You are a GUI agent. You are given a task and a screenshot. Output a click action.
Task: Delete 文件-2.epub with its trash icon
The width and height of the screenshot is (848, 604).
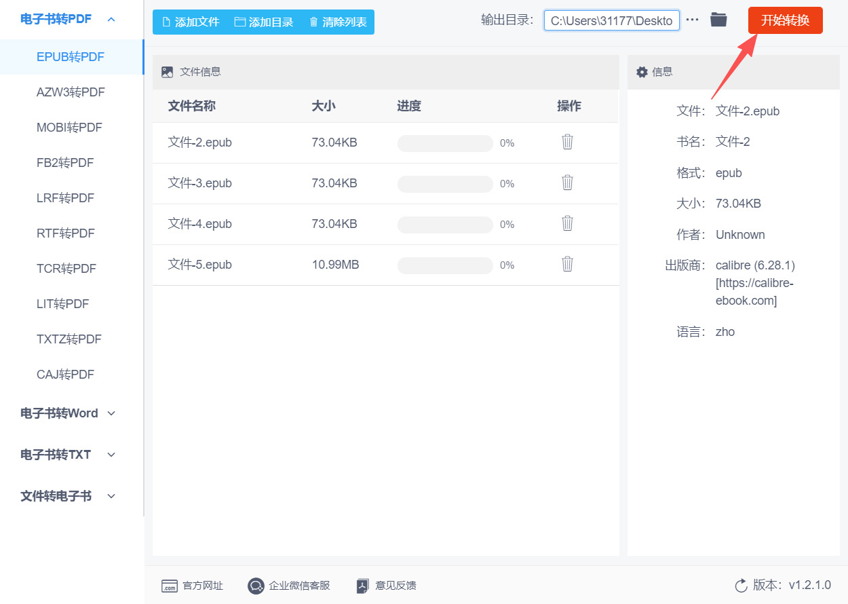click(568, 142)
